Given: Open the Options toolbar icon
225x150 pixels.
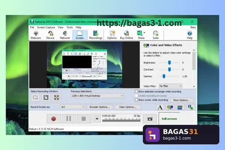Looking at the screenshot, I should pyautogui.click(x=112, y=35).
